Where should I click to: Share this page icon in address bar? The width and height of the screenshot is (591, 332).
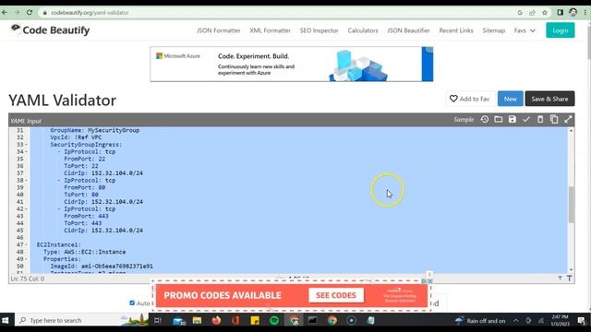[532, 12]
